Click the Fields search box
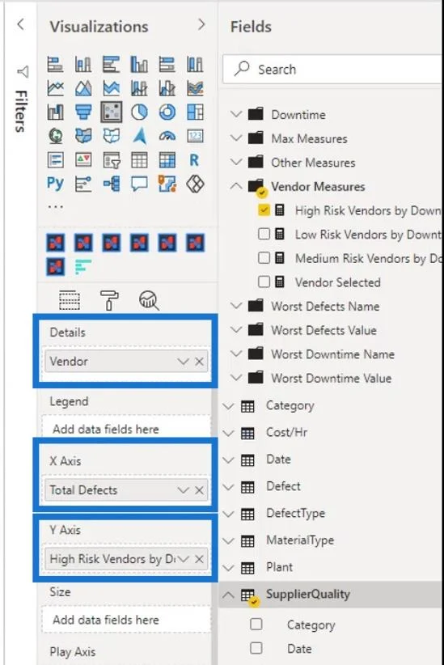 pyautogui.click(x=333, y=69)
